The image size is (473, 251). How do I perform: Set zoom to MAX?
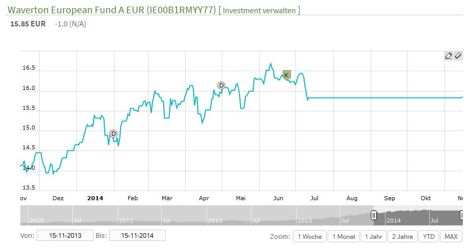tap(451, 236)
